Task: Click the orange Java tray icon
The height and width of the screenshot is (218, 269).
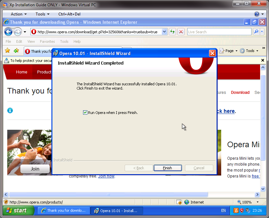Action: (236, 210)
